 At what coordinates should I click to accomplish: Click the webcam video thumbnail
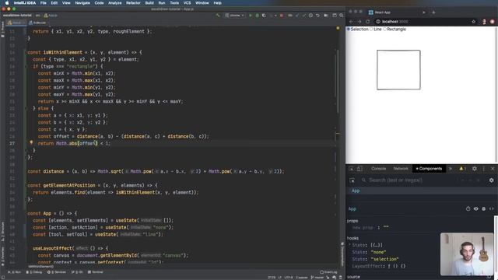click(467, 254)
